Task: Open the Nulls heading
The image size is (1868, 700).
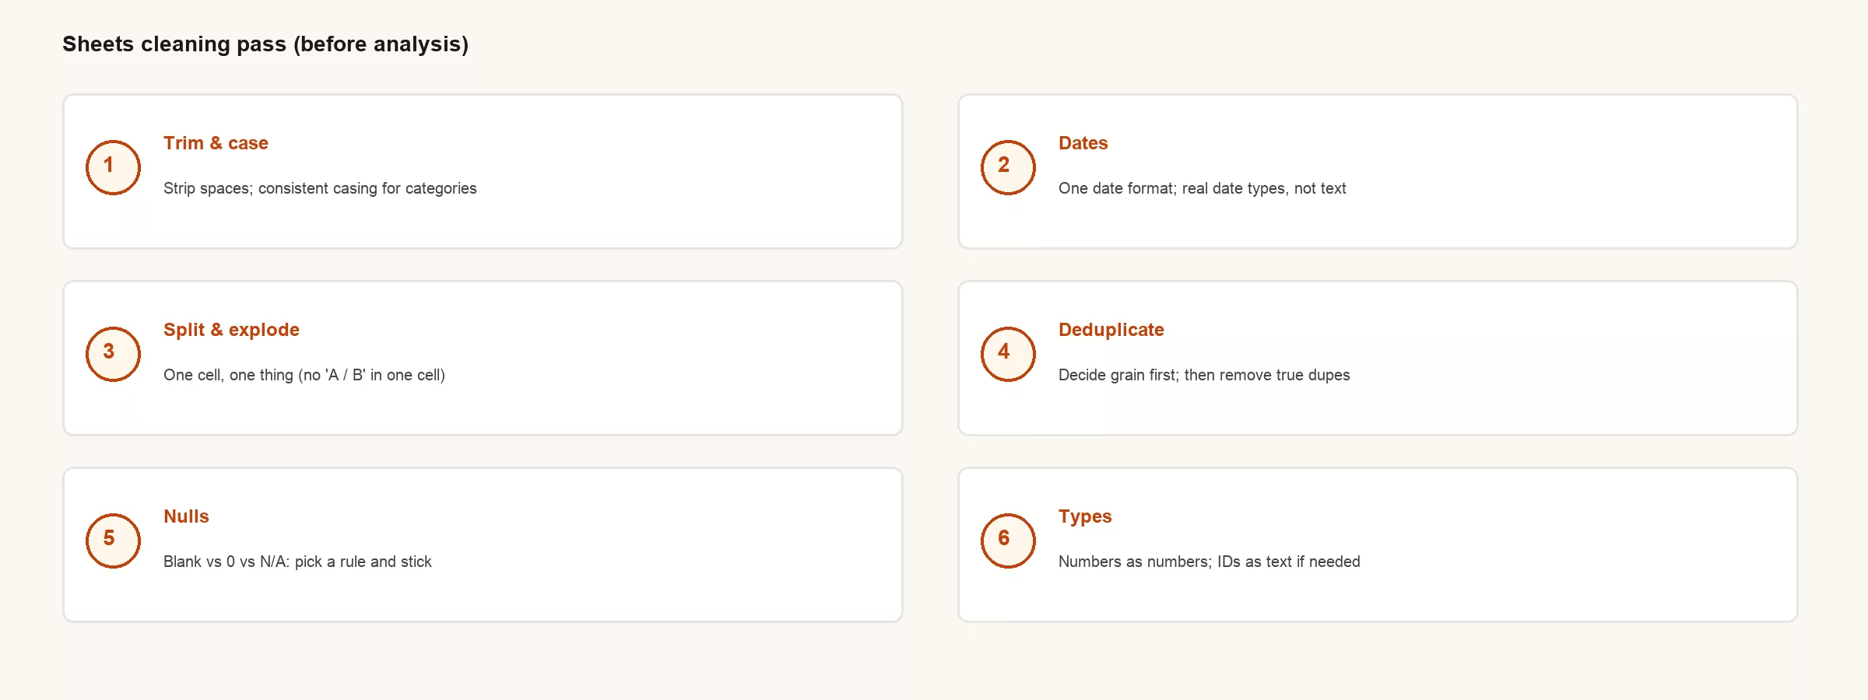Action: point(186,516)
